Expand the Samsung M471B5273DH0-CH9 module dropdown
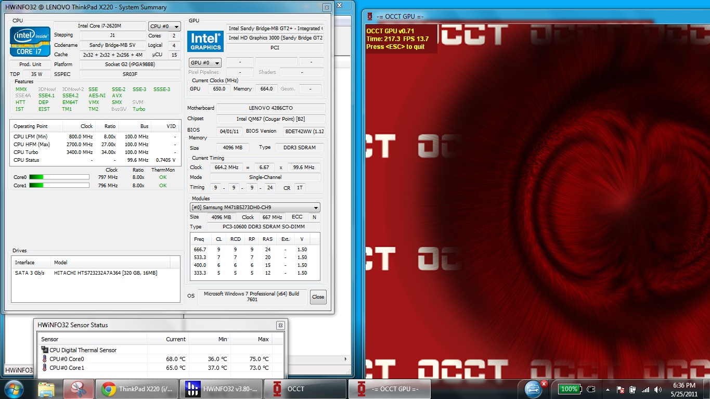This screenshot has width=710, height=399. pyautogui.click(x=255, y=208)
